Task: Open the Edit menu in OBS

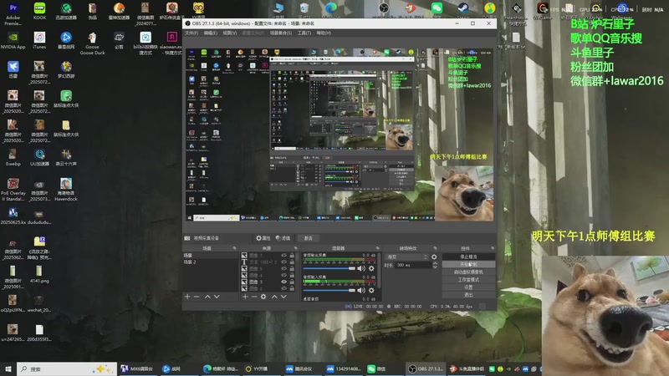Action: coord(211,33)
